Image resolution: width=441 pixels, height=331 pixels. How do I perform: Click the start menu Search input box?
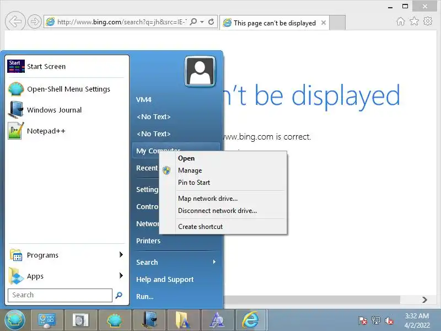pyautogui.click(x=60, y=295)
